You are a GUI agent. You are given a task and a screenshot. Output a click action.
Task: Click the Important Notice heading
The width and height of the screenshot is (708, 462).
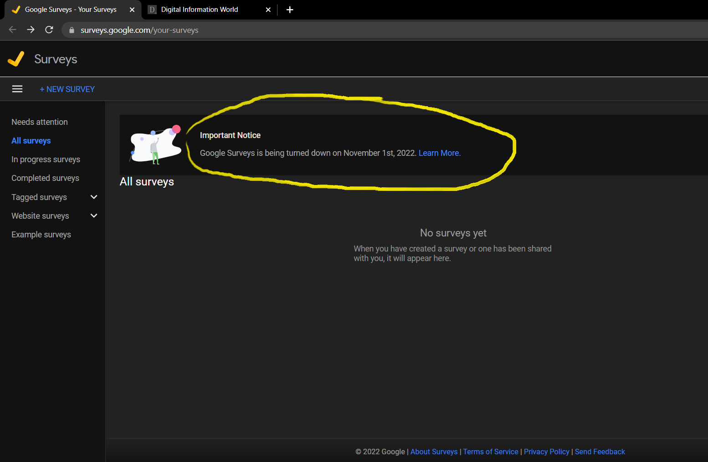pos(230,135)
